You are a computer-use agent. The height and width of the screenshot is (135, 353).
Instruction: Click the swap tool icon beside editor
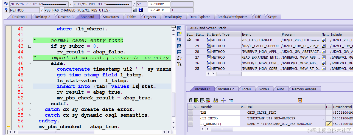pyautogui.click(x=179, y=40)
